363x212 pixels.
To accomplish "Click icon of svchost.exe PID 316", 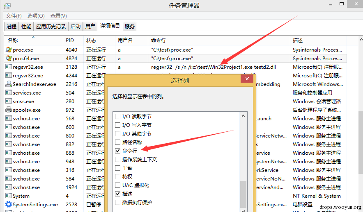I will tap(9, 170).
